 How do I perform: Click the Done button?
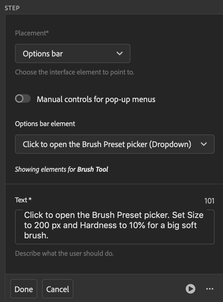point(24,289)
